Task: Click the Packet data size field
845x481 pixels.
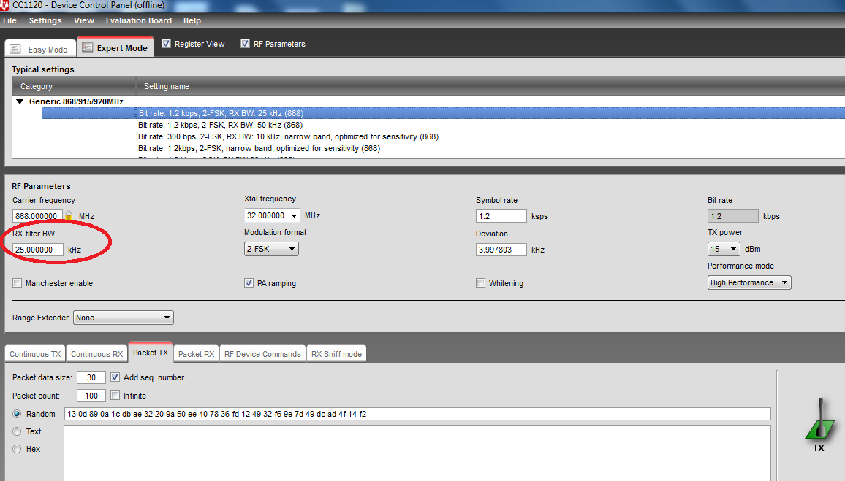Action: (91, 377)
